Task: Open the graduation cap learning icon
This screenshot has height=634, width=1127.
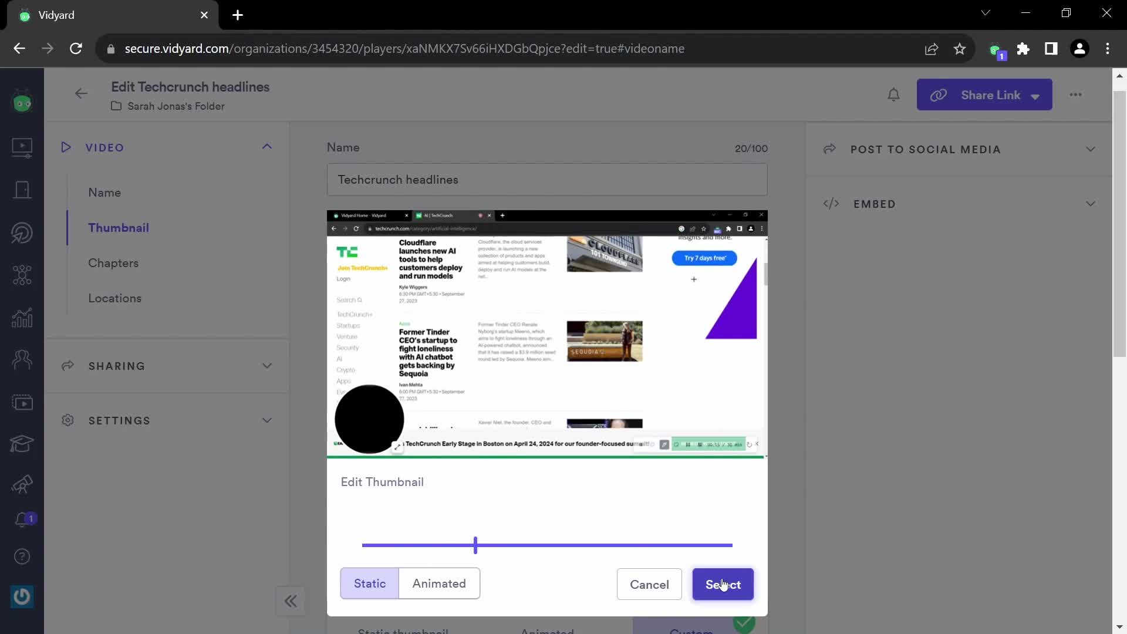Action: (22, 444)
